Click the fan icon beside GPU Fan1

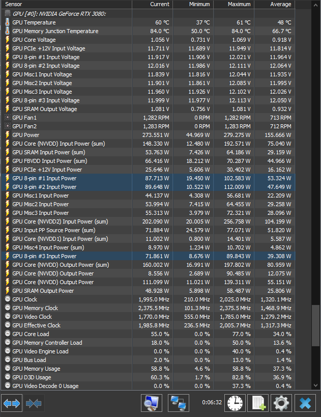coord(8,117)
